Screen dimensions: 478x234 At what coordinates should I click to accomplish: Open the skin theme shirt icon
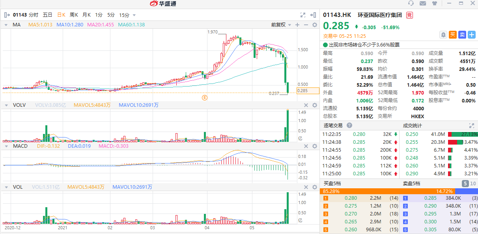coord(434,4)
